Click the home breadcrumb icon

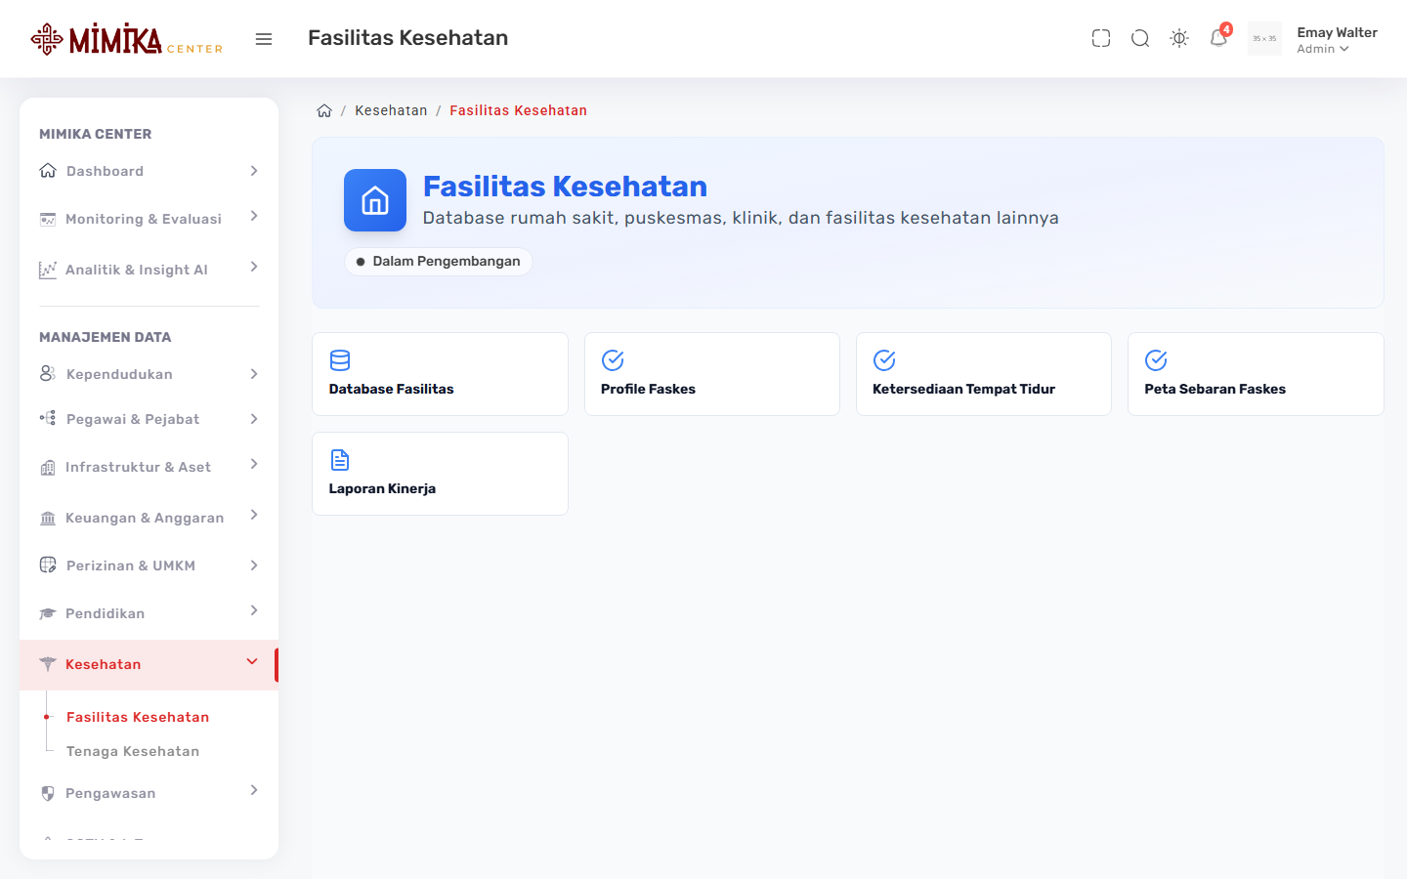[x=324, y=110]
